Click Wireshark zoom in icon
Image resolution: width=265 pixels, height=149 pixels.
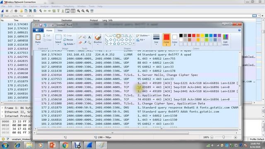click(x=79, y=11)
